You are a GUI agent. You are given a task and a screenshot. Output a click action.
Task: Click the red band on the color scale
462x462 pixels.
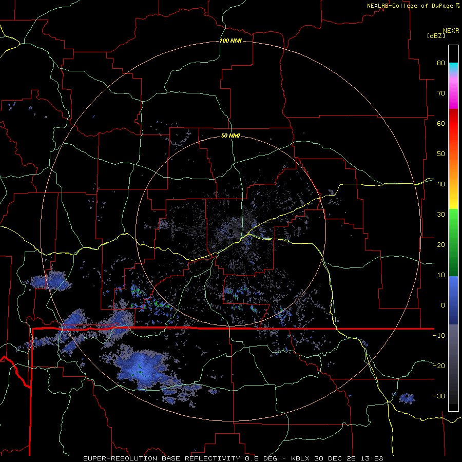point(453,124)
